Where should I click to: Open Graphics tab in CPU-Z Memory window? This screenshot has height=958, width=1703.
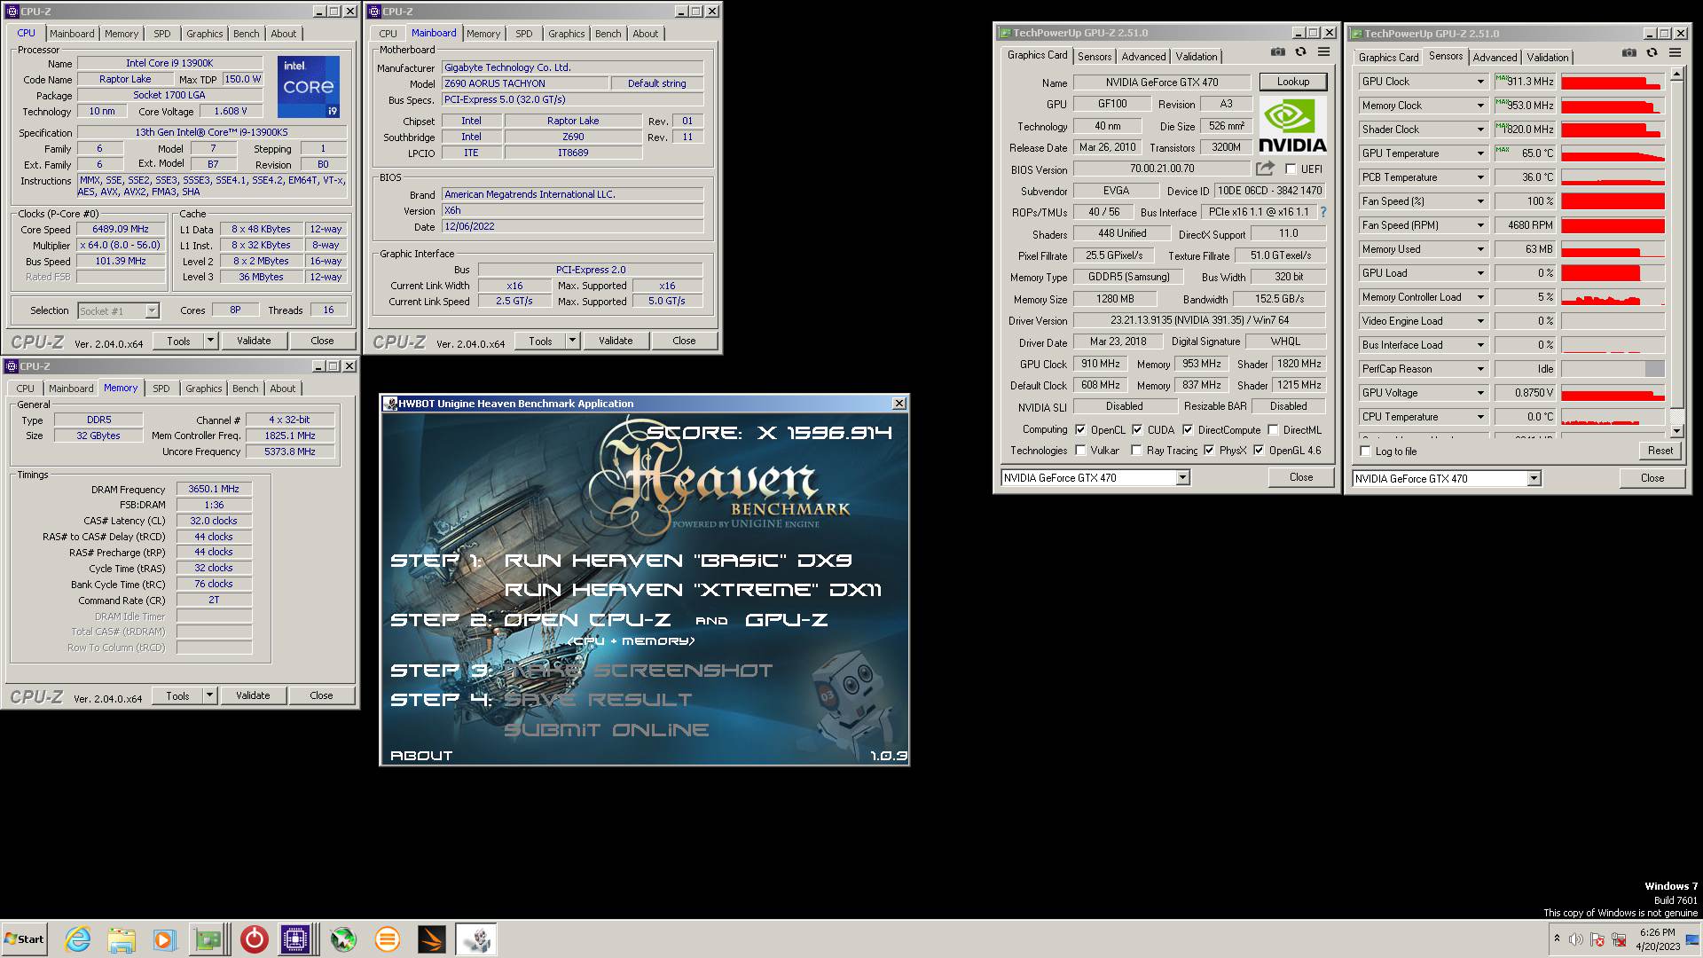tap(204, 389)
